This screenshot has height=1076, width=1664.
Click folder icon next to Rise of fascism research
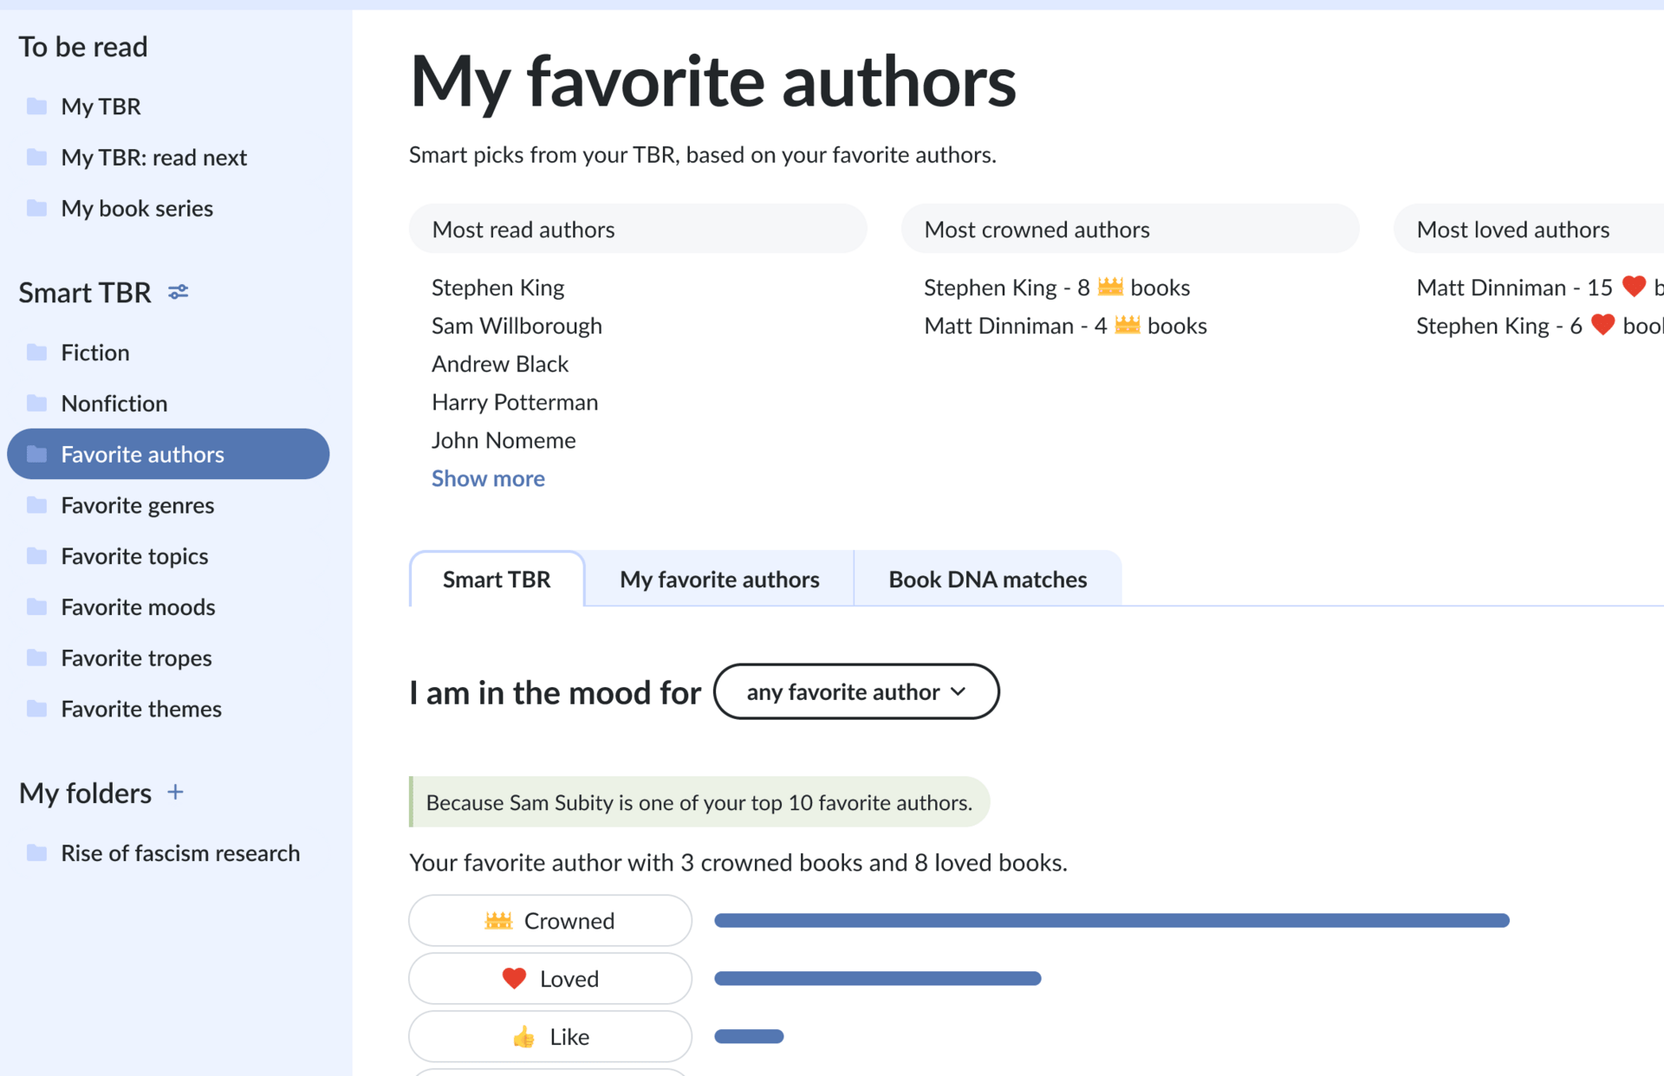(36, 852)
